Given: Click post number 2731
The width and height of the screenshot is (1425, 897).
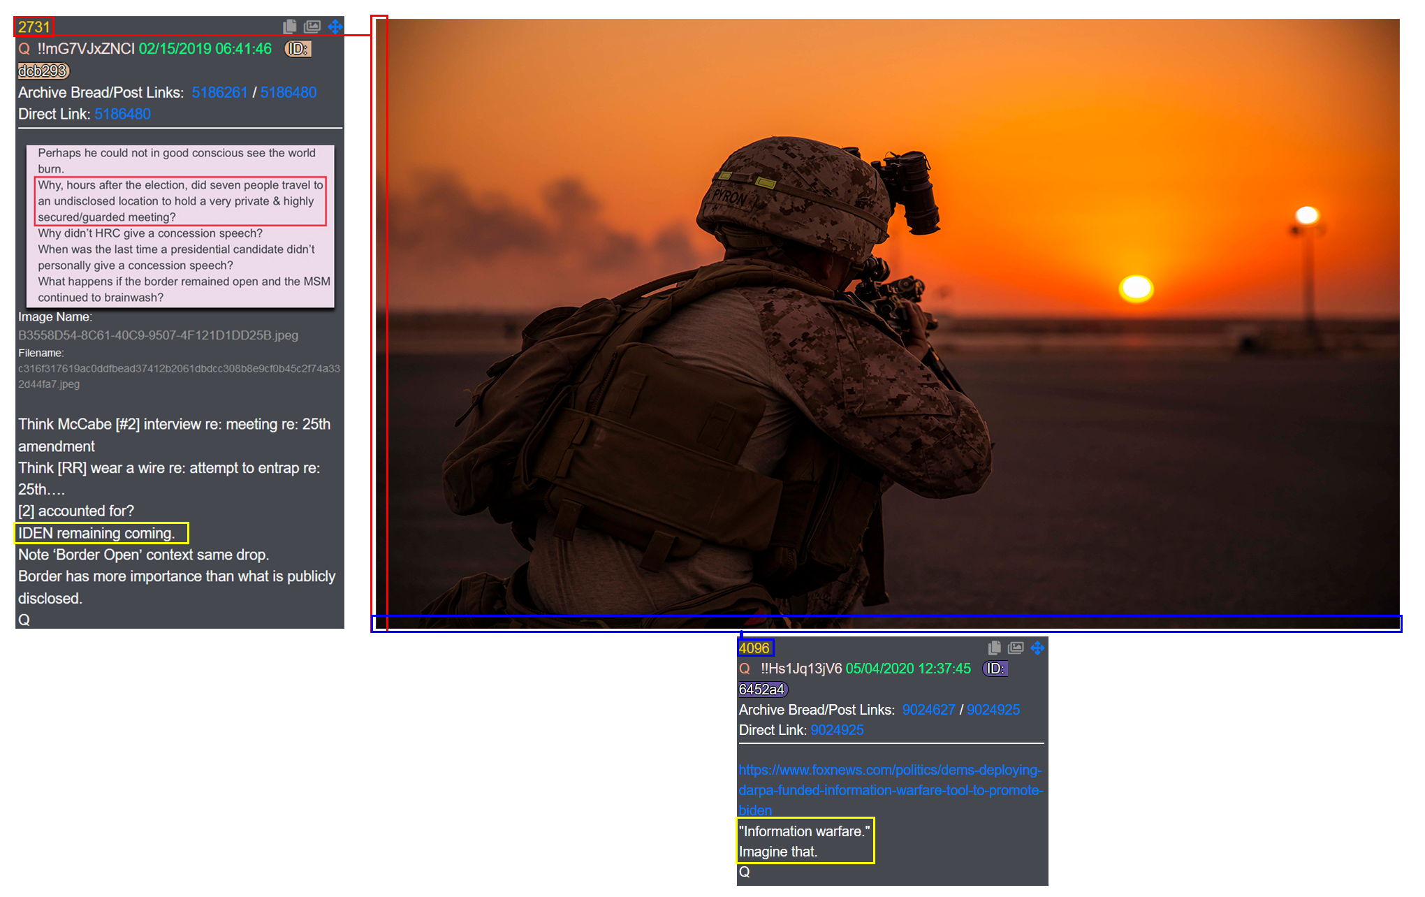Looking at the screenshot, I should click(x=34, y=27).
